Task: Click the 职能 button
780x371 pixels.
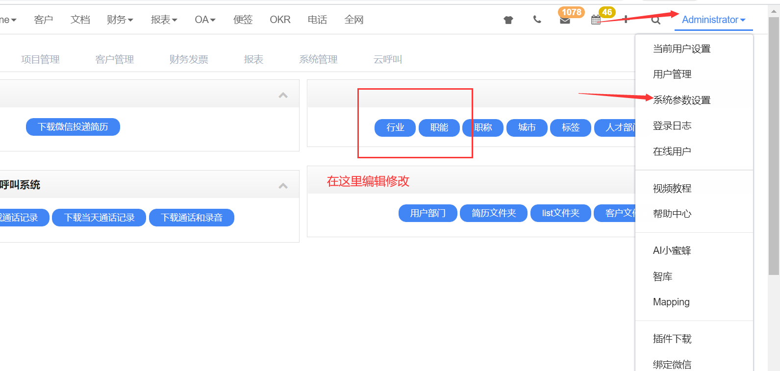Action: pos(439,127)
